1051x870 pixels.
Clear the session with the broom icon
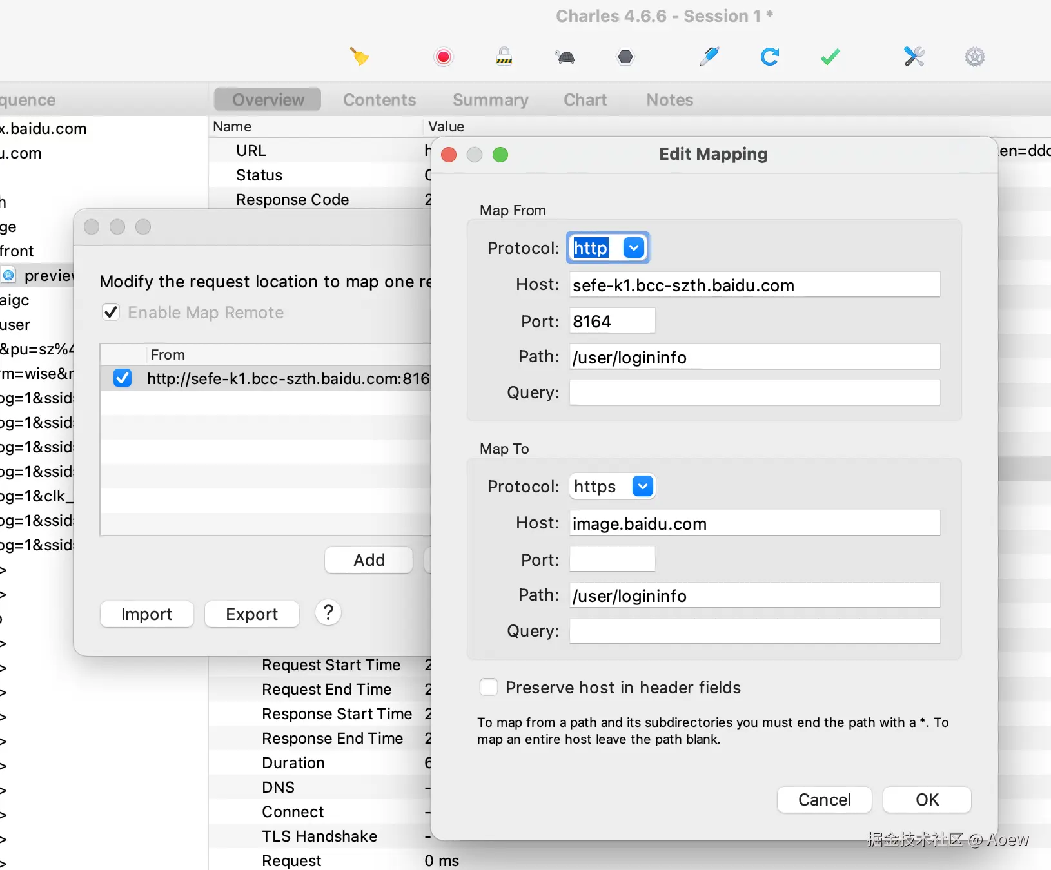tap(359, 57)
